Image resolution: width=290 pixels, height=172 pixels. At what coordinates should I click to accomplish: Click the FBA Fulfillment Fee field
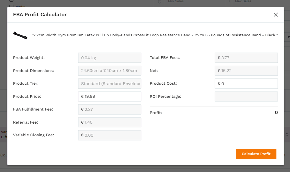tap(110, 109)
